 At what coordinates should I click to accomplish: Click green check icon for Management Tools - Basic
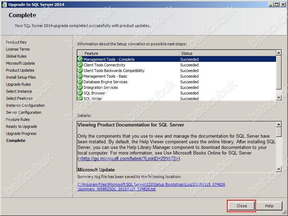tap(80, 76)
